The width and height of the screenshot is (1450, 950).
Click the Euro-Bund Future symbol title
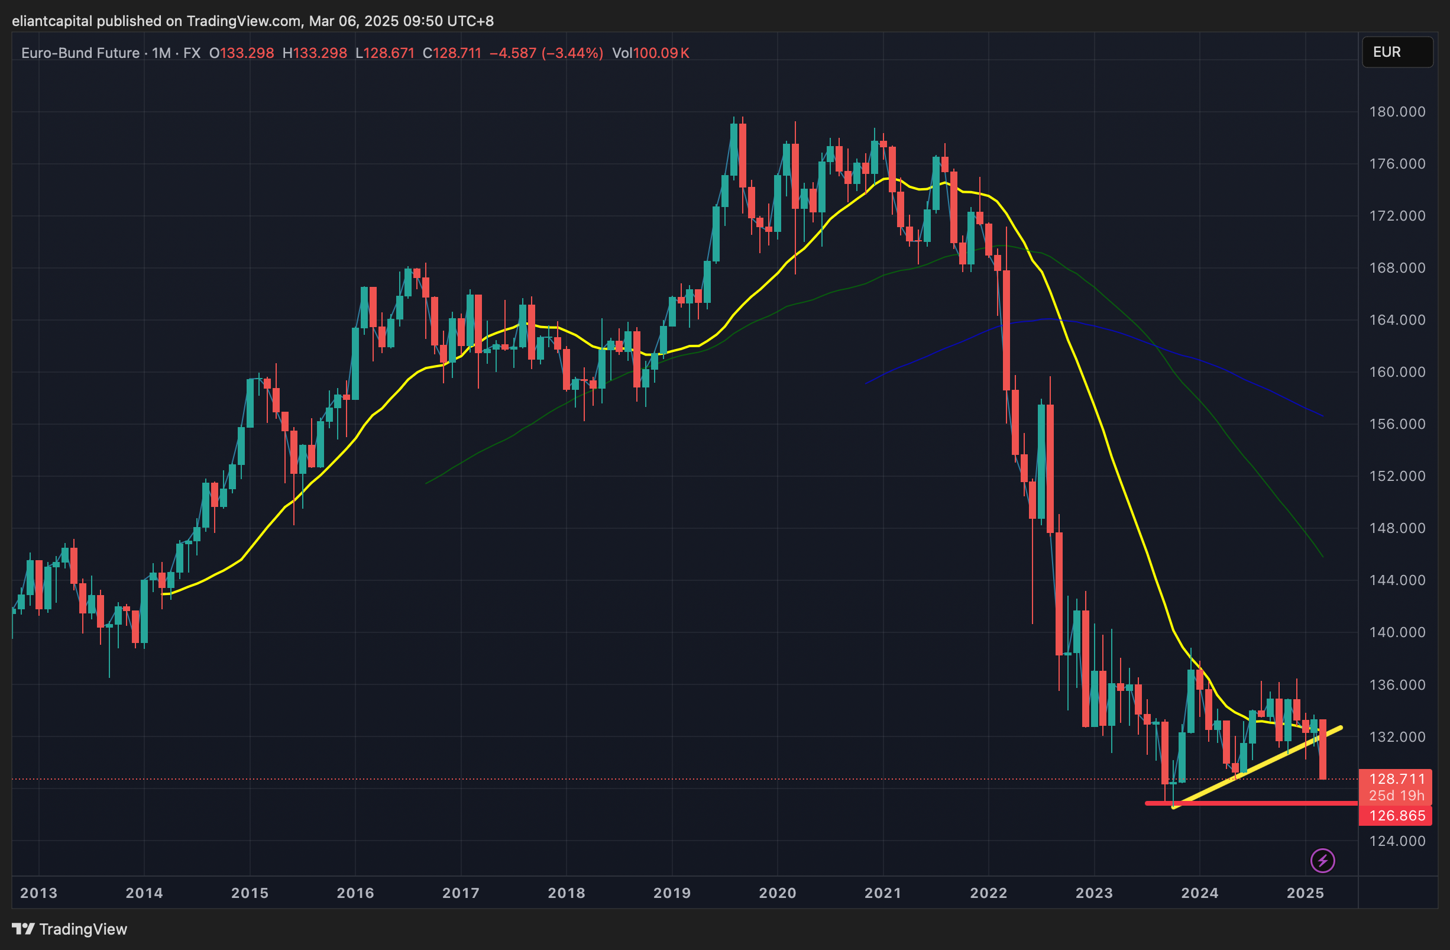(x=80, y=53)
